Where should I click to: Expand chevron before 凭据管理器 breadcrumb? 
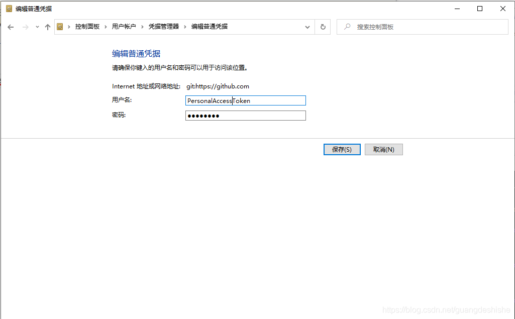coord(142,27)
